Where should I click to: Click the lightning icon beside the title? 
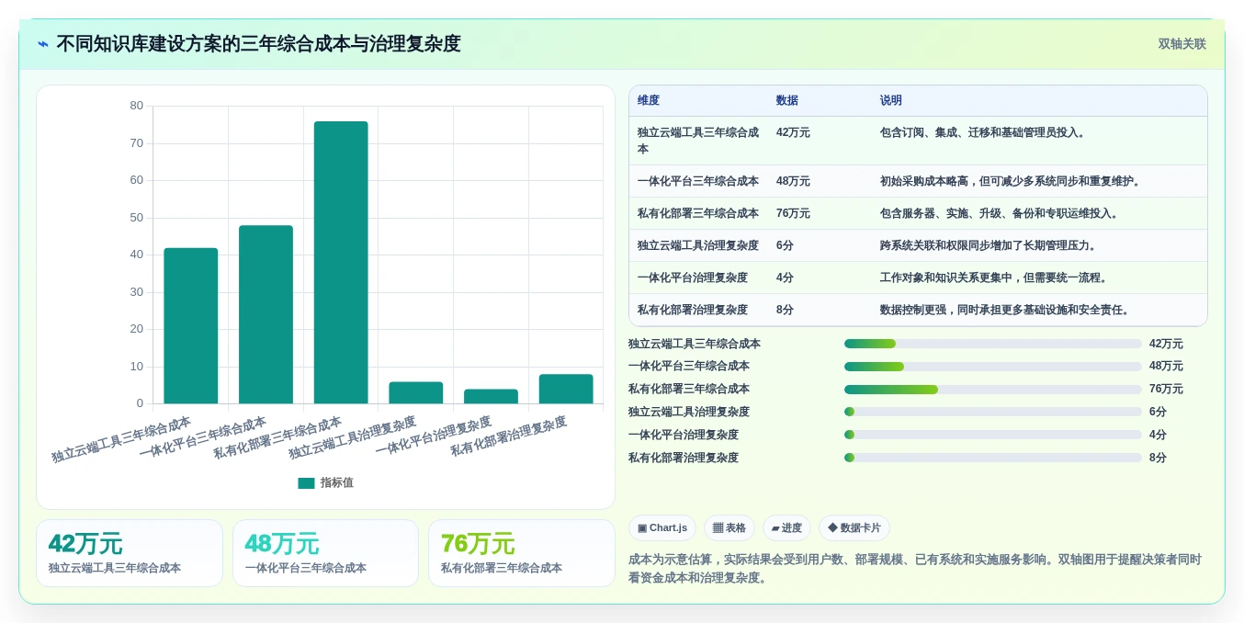(43, 44)
